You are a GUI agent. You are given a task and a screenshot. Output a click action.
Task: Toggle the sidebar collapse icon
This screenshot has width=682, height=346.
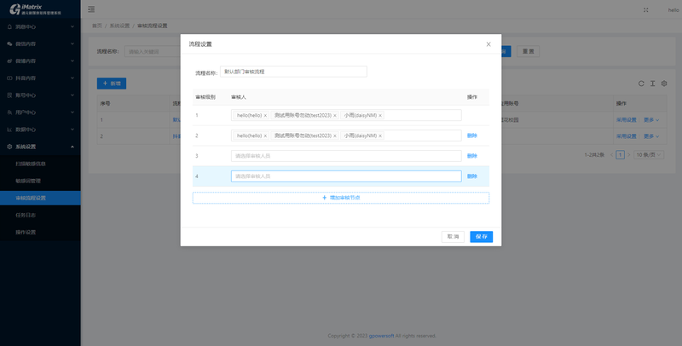(91, 9)
